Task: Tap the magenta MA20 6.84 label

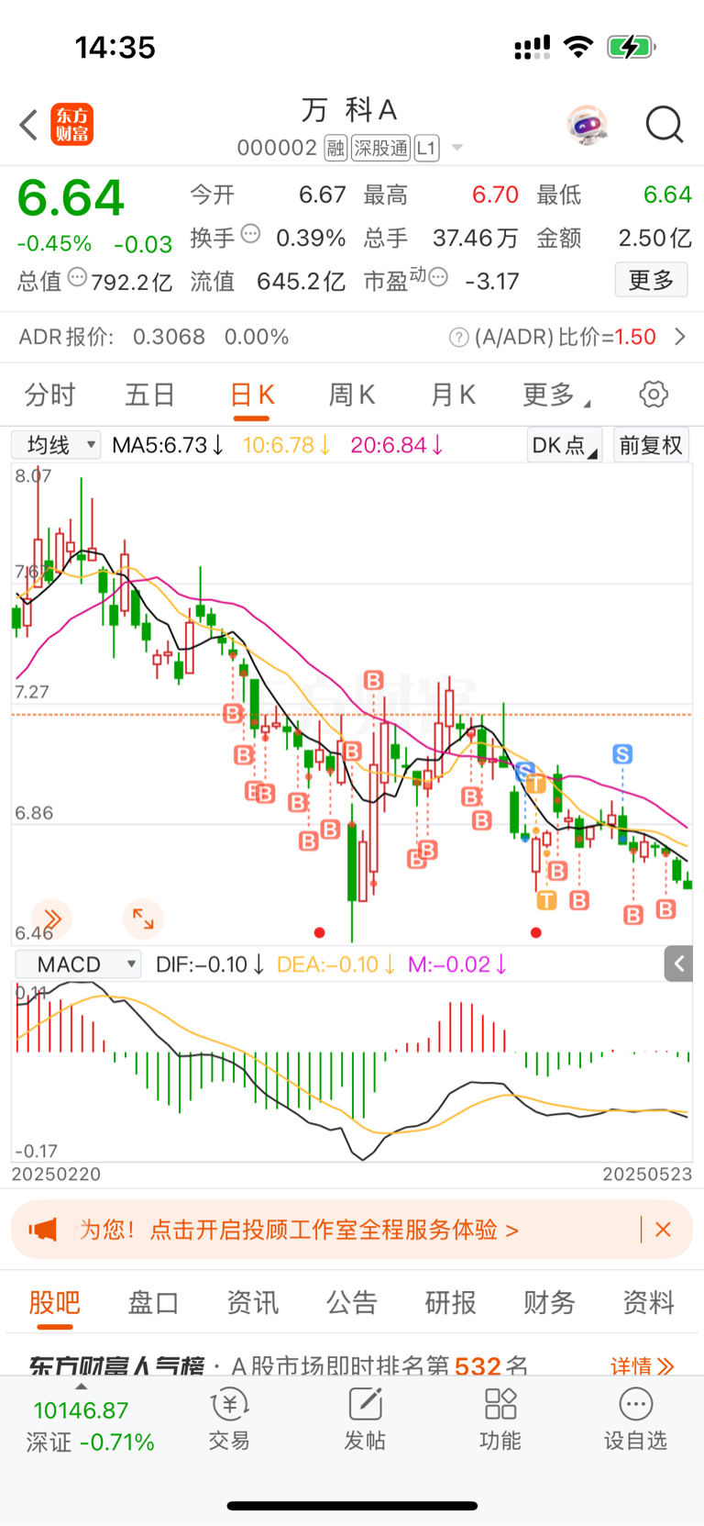Action: coord(397,445)
